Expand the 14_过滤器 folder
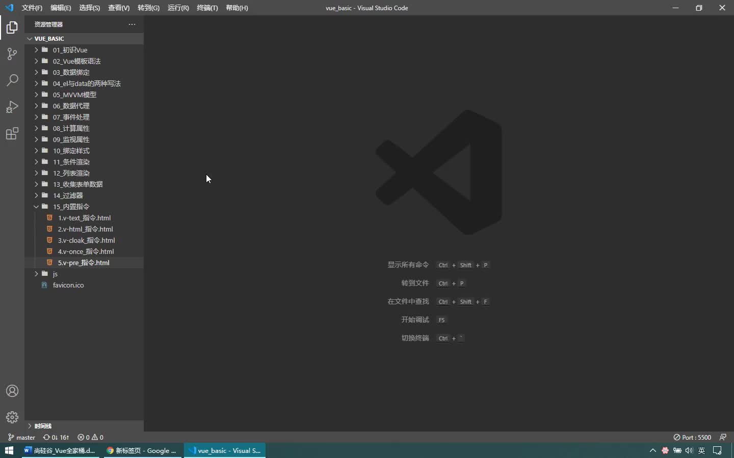Image resolution: width=734 pixels, height=458 pixels. pyautogui.click(x=84, y=195)
